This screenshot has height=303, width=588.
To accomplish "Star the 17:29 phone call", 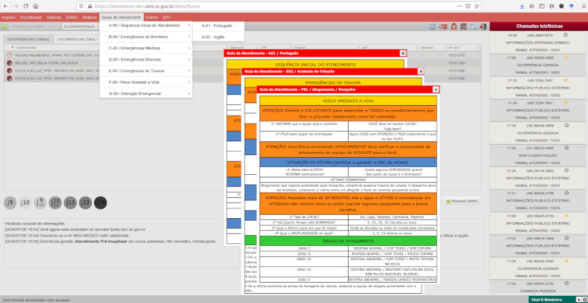I will pos(566,125).
